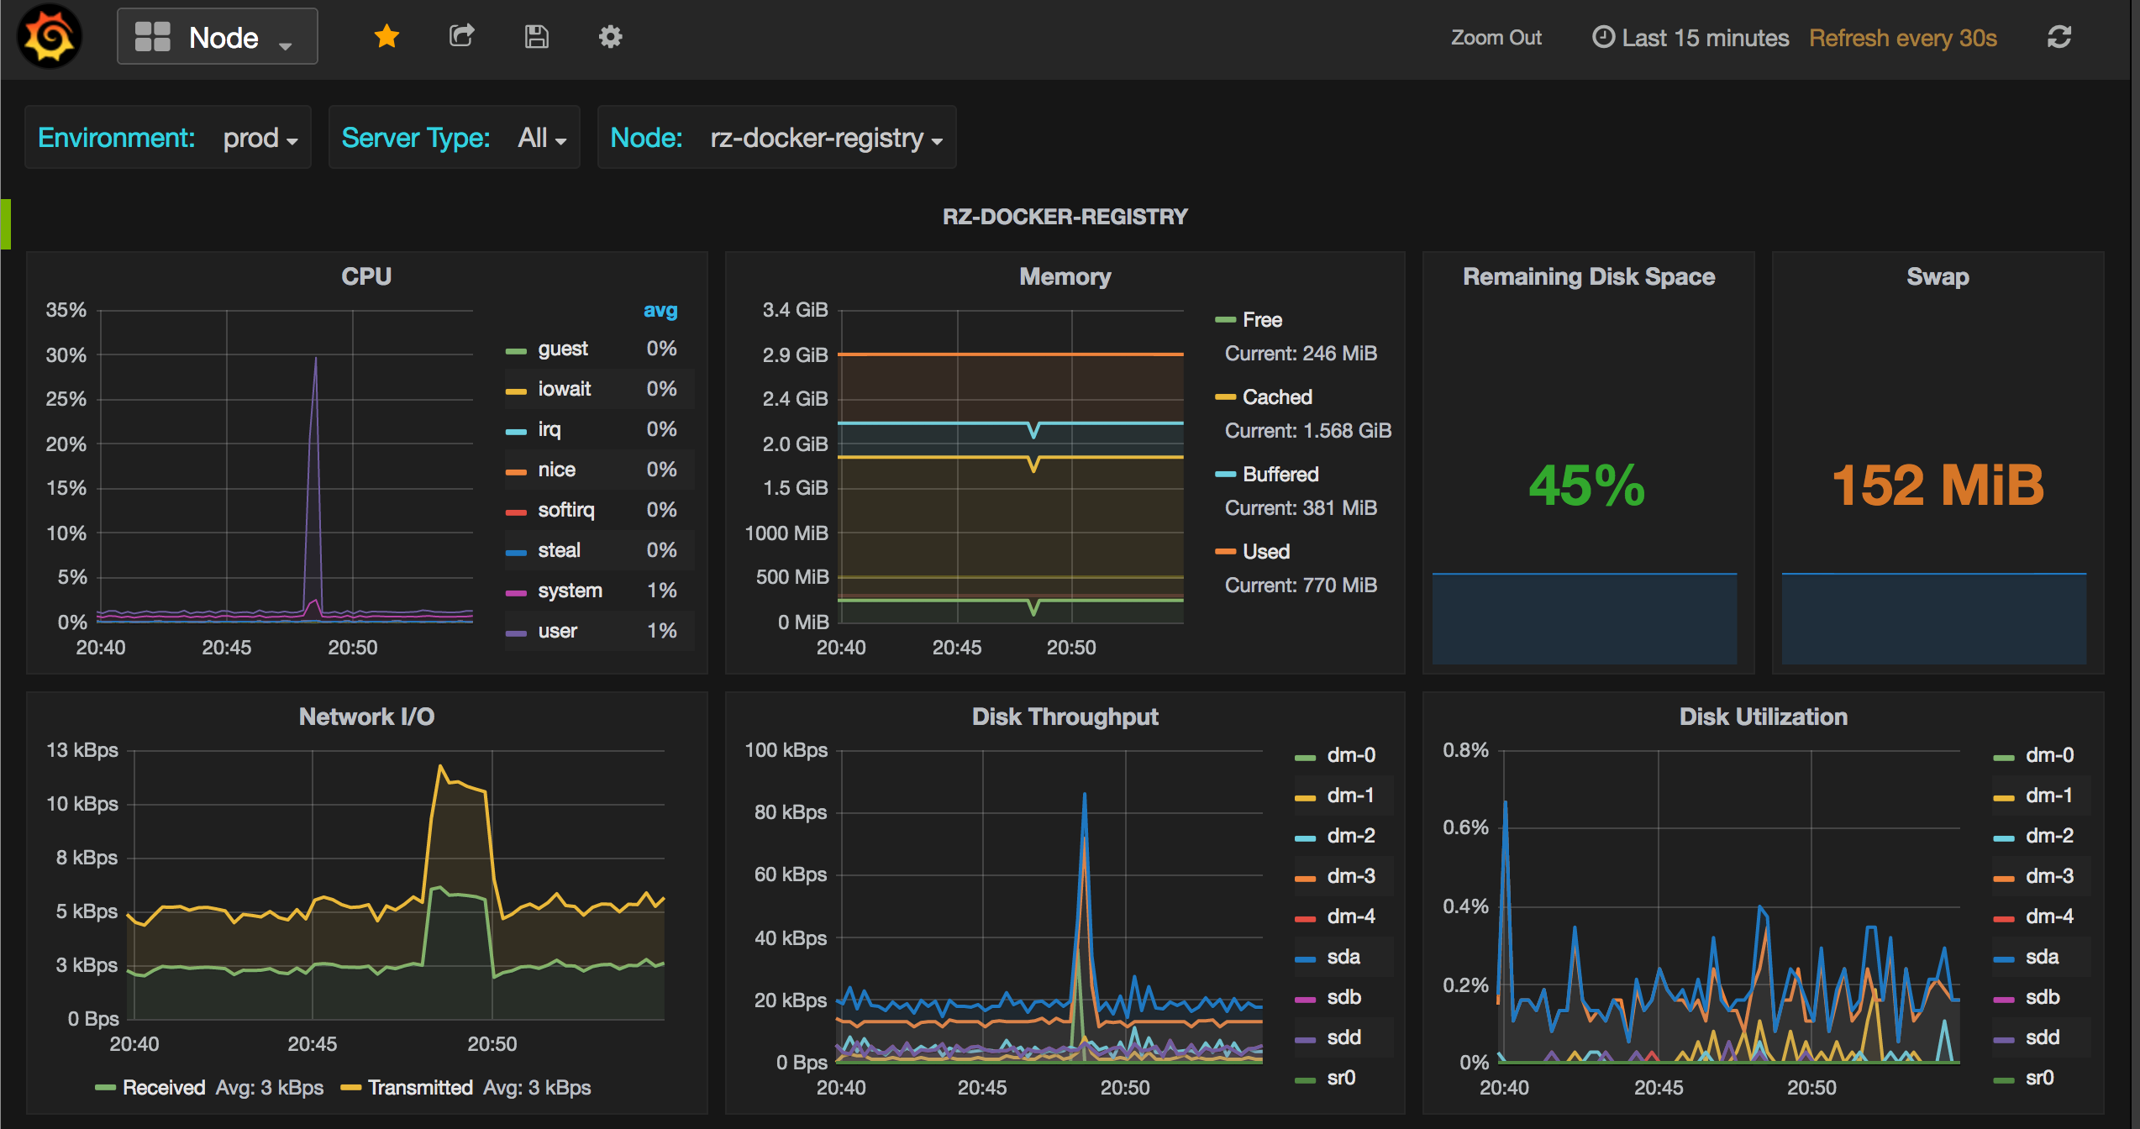This screenshot has width=2140, height=1129.
Task: Hide the Transmitted series in Network I/O
Action: [x=422, y=1087]
